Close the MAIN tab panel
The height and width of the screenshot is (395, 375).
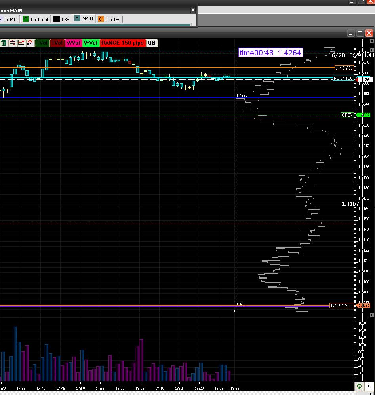click(193, 11)
